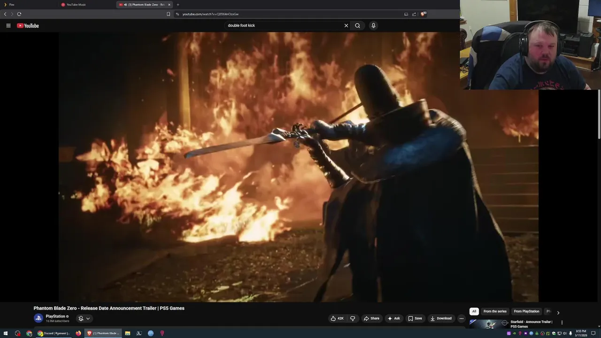Image resolution: width=601 pixels, height=338 pixels.
Task: Start voice search with microphone icon
Action: coord(373,26)
